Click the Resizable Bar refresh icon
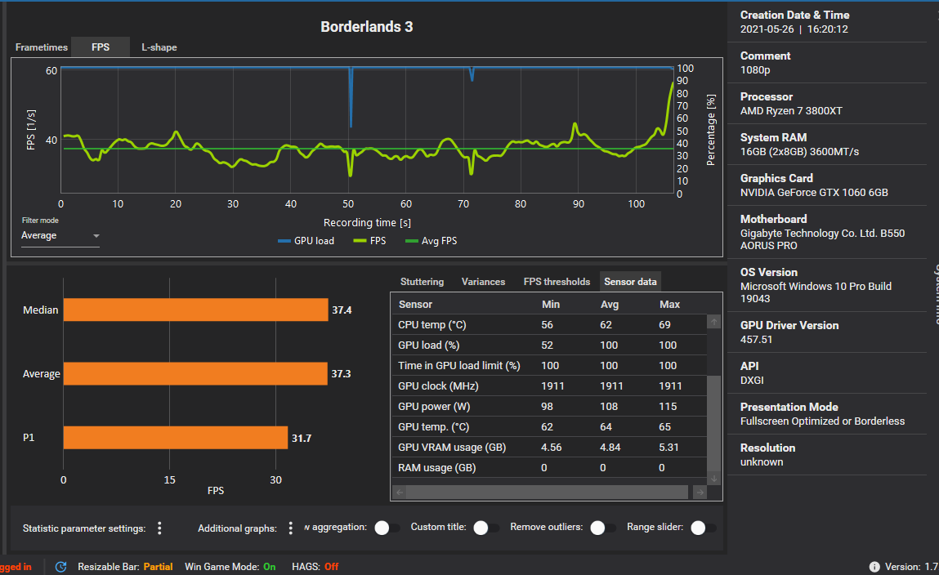Image resolution: width=939 pixels, height=575 pixels. [61, 567]
